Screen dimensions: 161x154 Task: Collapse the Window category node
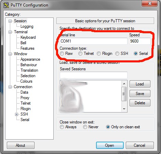[x=10, y=54]
